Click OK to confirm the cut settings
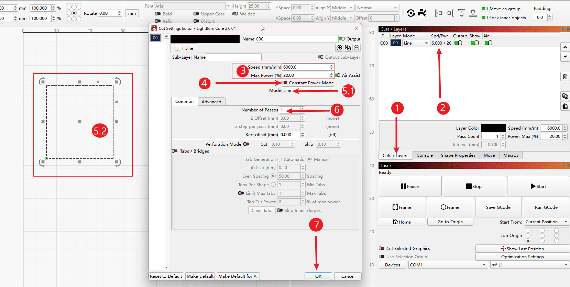Screen dimensions: 570x287 tap(318, 276)
